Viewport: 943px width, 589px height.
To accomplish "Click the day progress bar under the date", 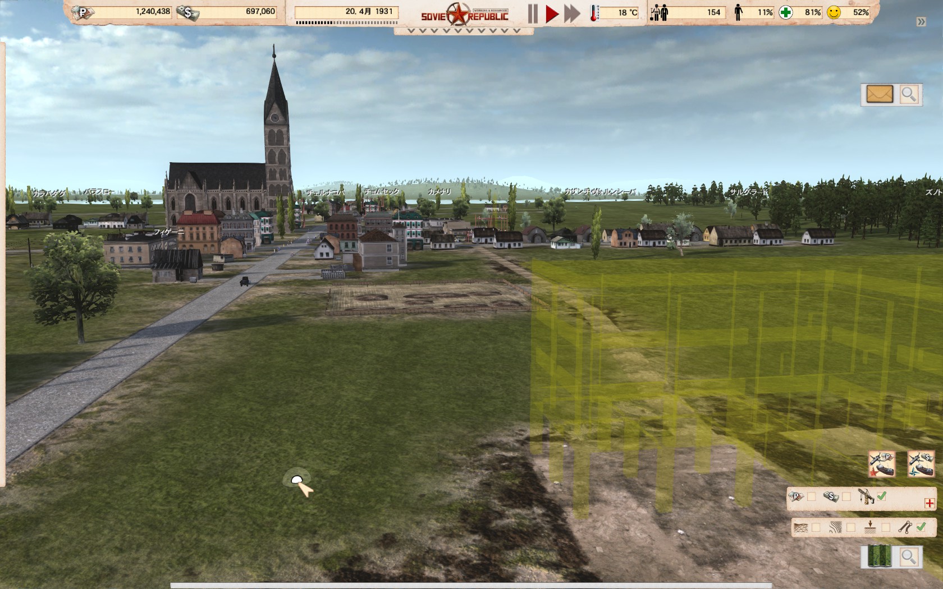I will click(346, 23).
